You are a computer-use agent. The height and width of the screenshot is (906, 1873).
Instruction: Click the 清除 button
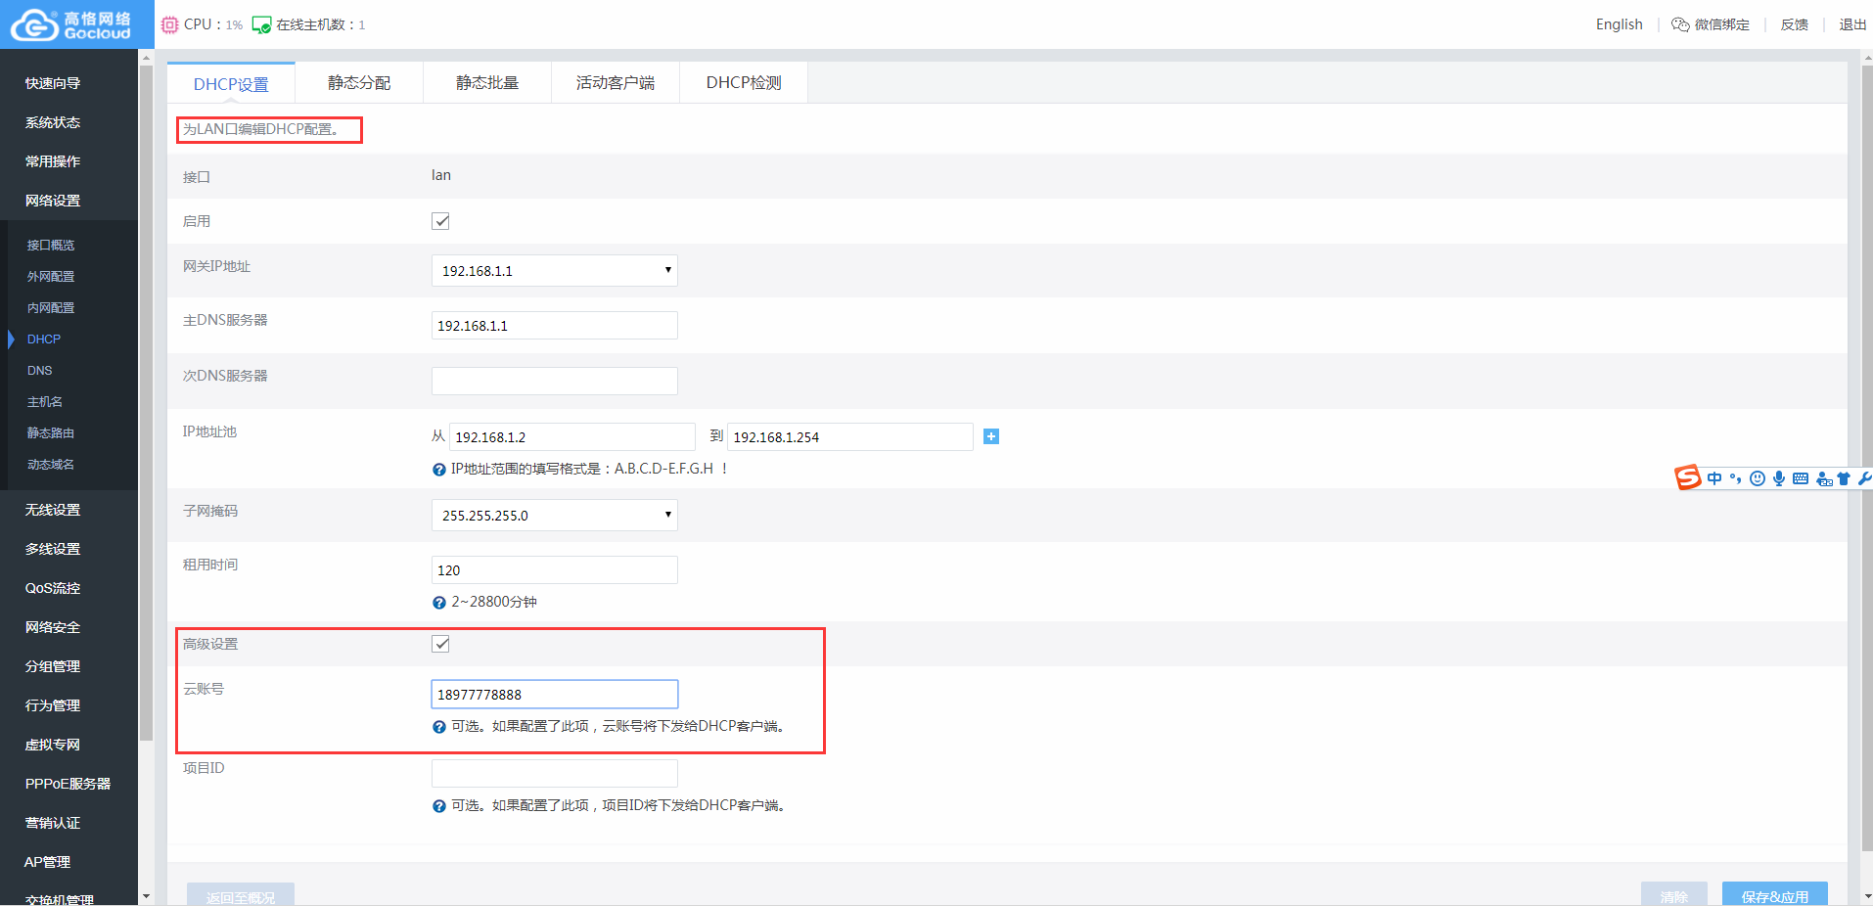pyautogui.click(x=1674, y=894)
